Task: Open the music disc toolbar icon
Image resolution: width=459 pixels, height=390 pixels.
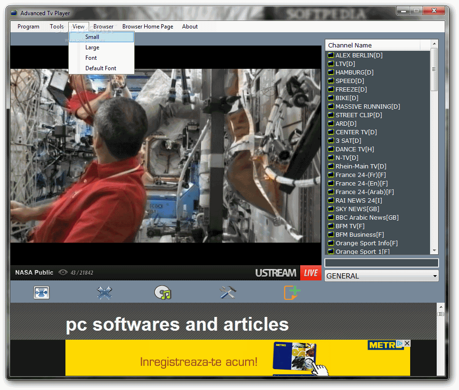Action: 163,292
